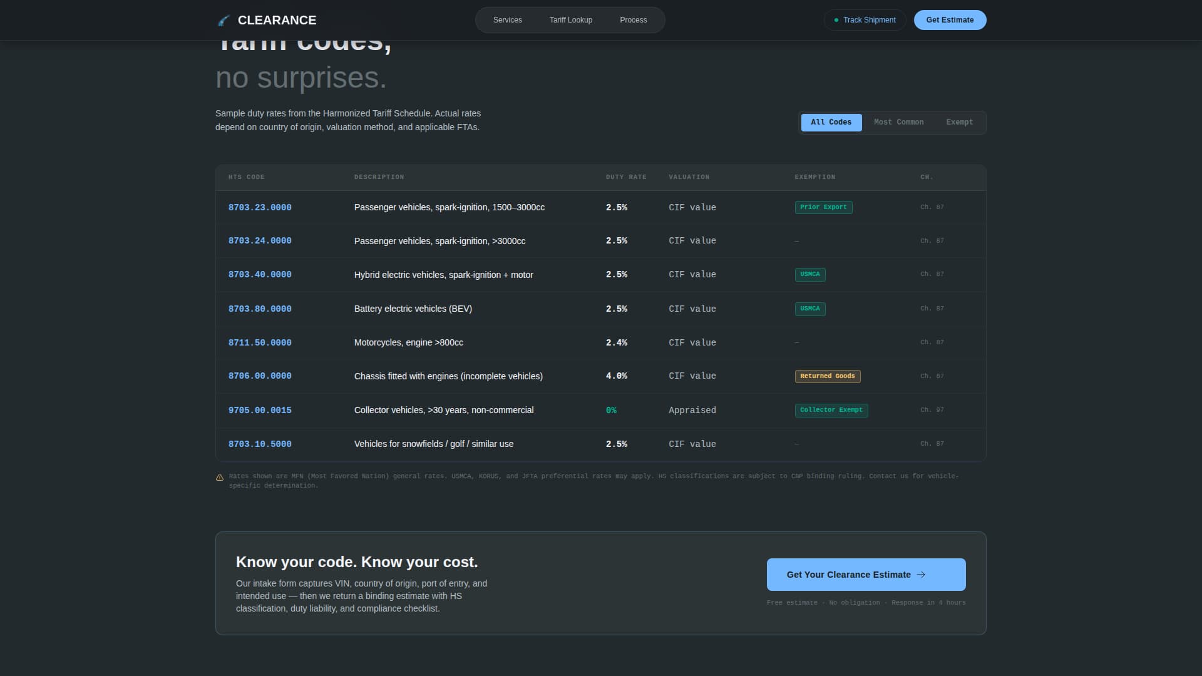
Task: Click 'Collector vehicles, >30 years, non-commercial' text
Action: [x=444, y=411]
